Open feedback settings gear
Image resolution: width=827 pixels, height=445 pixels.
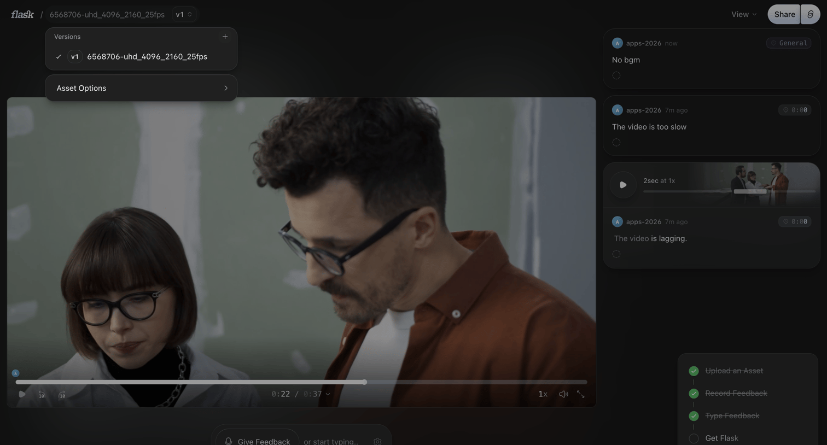[x=377, y=441]
